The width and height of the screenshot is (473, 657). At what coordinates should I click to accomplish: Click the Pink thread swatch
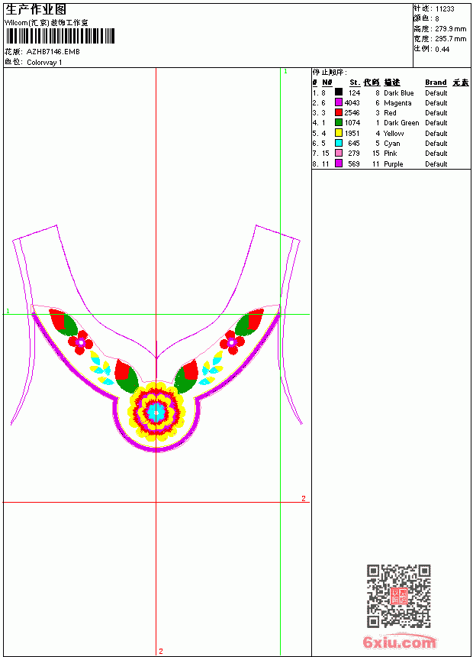click(339, 153)
